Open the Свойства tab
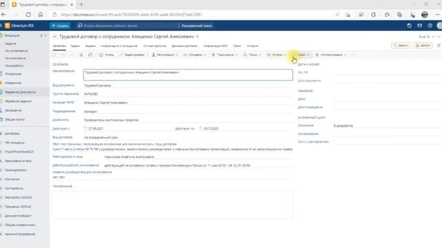Viewport: 442px width, 248px height. pyautogui.click(x=59, y=46)
